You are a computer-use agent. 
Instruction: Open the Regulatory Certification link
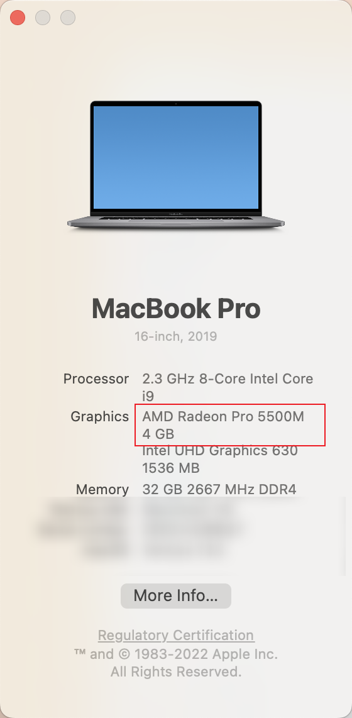[x=176, y=635]
